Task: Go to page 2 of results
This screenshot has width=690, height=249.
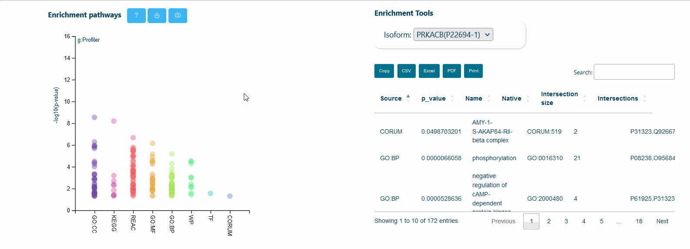Action: [x=549, y=221]
